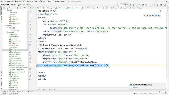Click the locate target icon in Project panel

[17, 8]
